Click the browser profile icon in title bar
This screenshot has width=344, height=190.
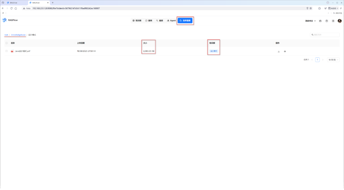[x=328, y=3]
